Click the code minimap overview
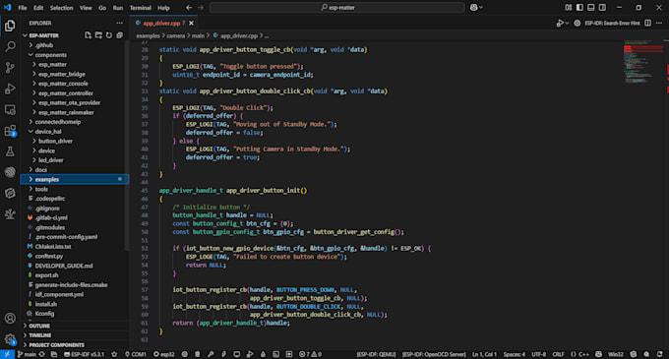 coord(641,63)
